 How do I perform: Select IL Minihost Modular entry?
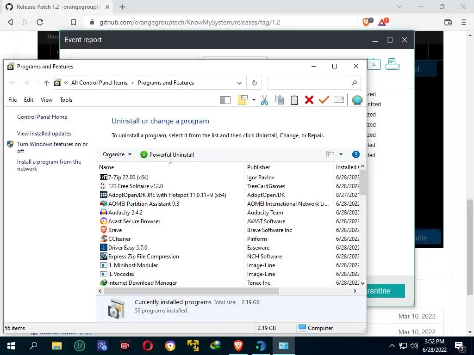(x=133, y=265)
